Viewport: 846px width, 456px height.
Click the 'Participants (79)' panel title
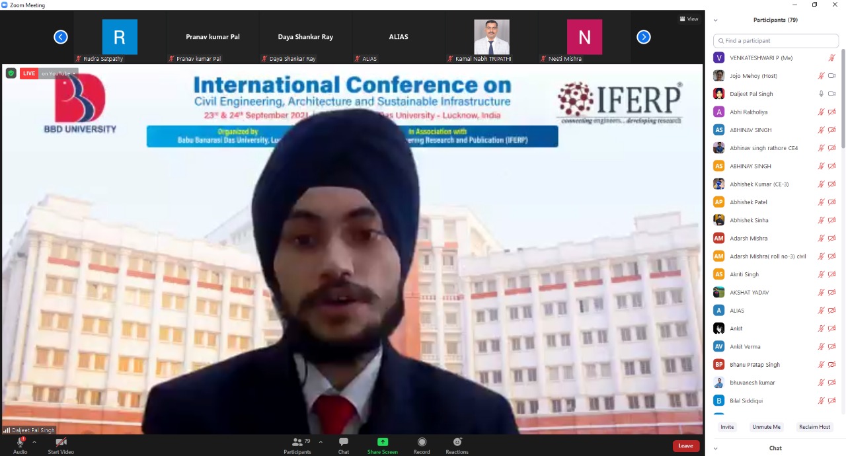(775, 20)
